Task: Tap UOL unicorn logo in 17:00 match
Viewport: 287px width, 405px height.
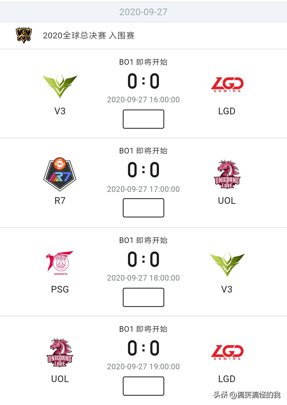Action: pyautogui.click(x=227, y=174)
